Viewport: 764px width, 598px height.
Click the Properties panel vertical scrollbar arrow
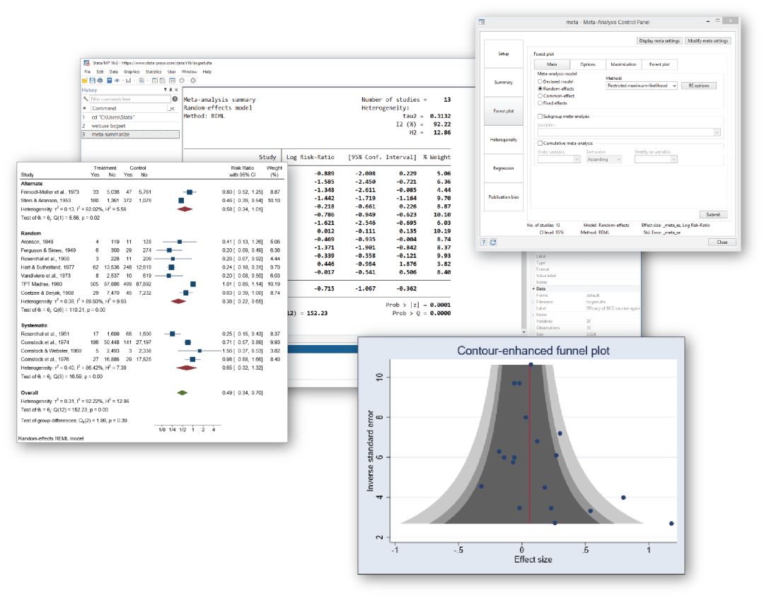coord(523,332)
